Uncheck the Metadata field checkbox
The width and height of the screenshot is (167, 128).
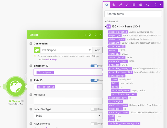[31, 95]
